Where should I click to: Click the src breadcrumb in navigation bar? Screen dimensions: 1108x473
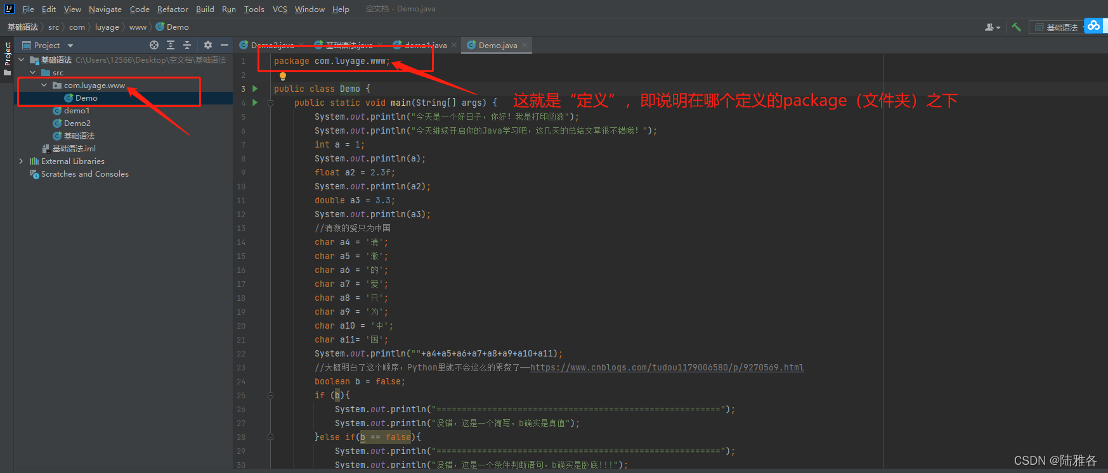54,27
